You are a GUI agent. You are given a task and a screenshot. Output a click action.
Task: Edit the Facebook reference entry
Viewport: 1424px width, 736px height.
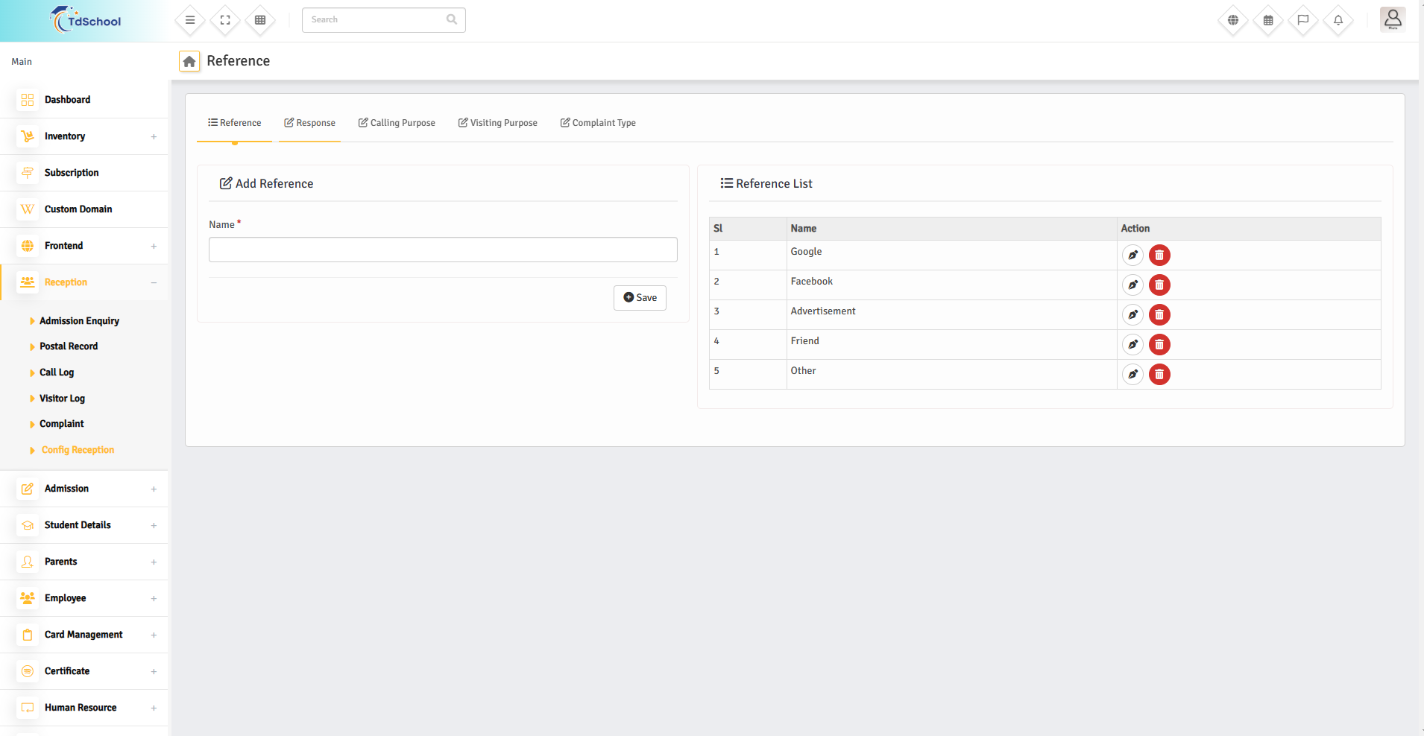pos(1132,285)
